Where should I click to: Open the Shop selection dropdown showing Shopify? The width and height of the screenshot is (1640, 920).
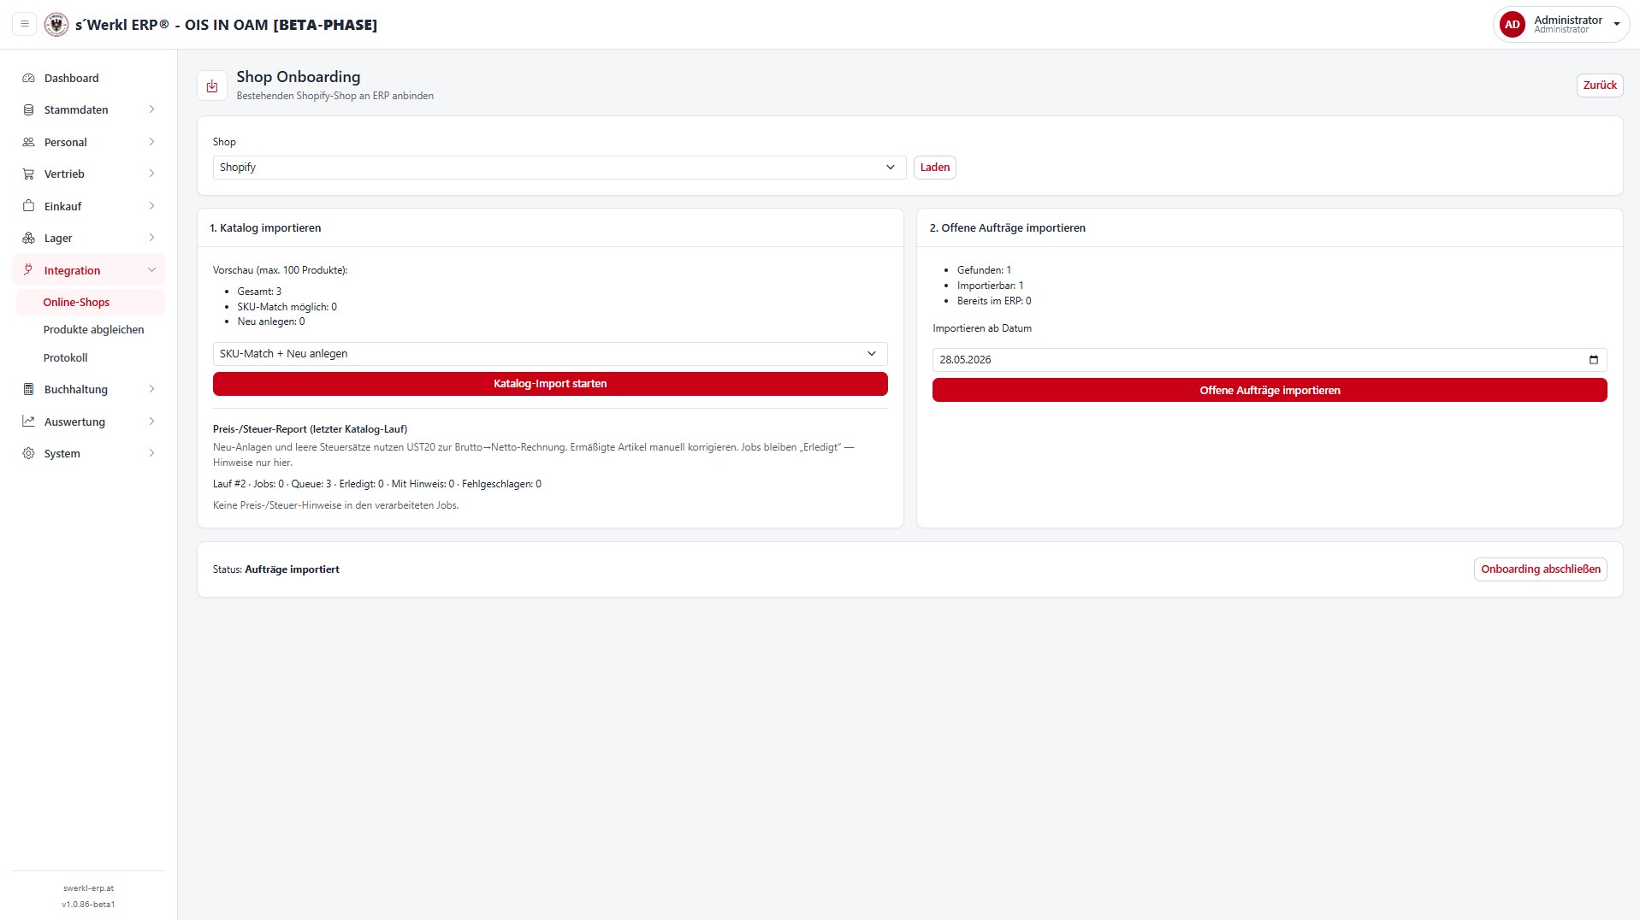pos(559,168)
